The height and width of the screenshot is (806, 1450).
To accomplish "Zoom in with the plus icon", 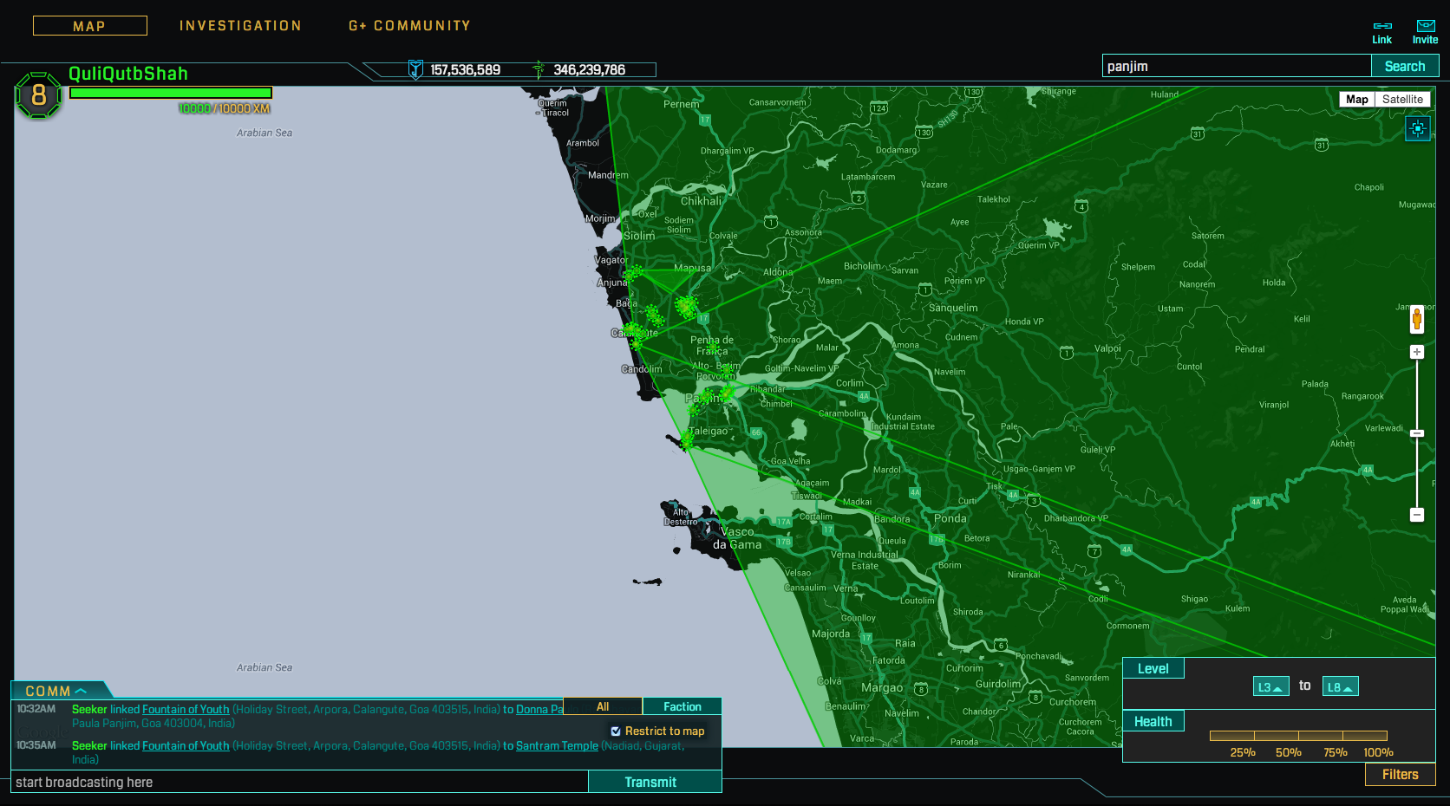I will (1417, 352).
